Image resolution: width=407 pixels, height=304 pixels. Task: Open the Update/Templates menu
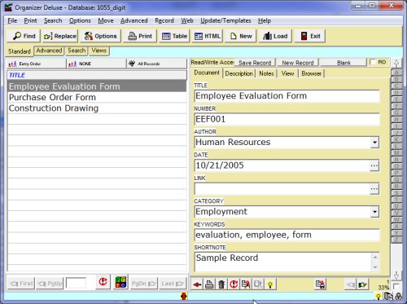point(225,20)
